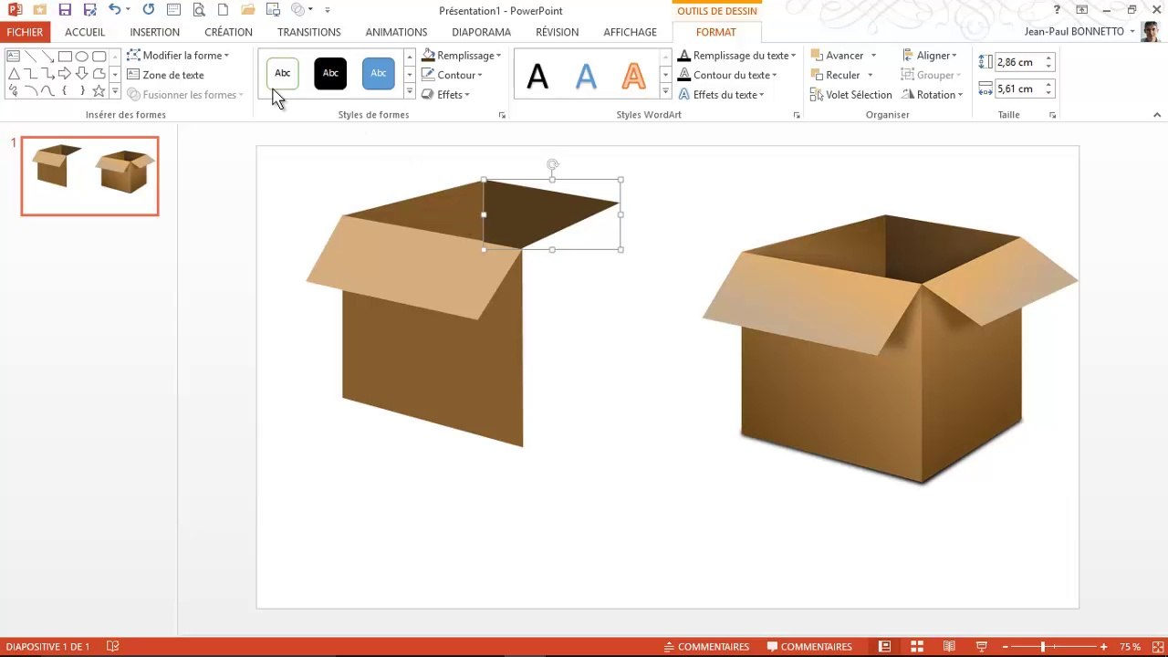Open the TRANSITIONS tab
1168x657 pixels.
[308, 32]
